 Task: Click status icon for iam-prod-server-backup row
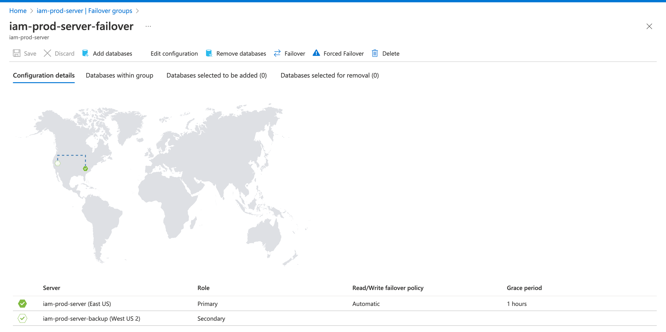22,318
